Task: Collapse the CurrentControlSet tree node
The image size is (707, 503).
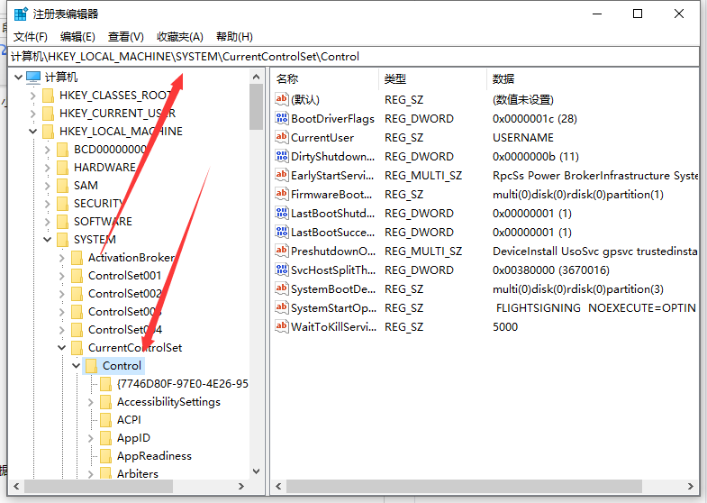Action: [x=62, y=348]
